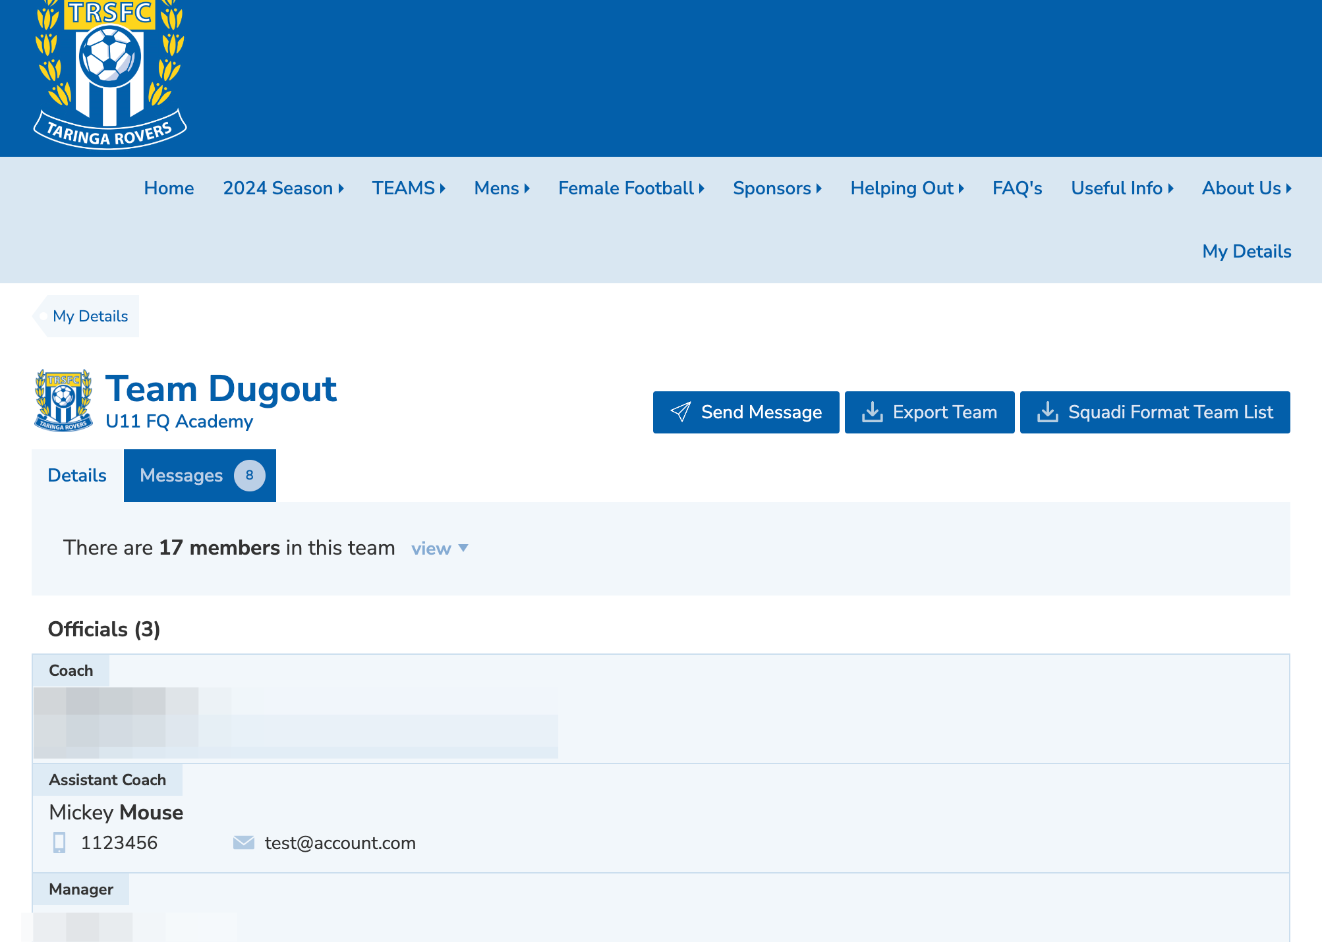Image resolution: width=1322 pixels, height=942 pixels.
Task: Click the Assistant Coach role label
Action: [107, 780]
